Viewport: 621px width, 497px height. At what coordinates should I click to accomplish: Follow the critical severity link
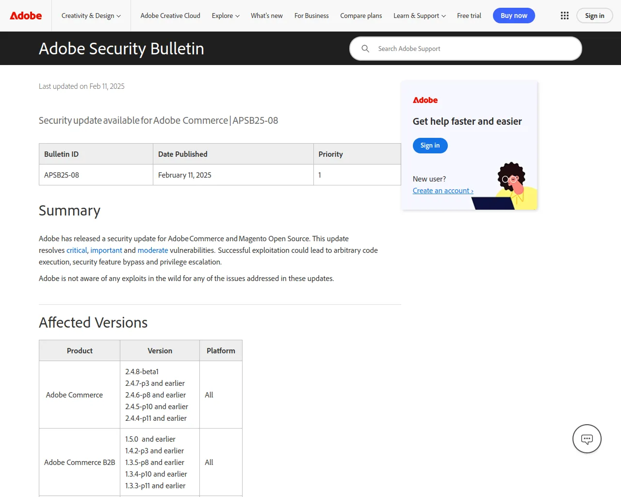(77, 250)
